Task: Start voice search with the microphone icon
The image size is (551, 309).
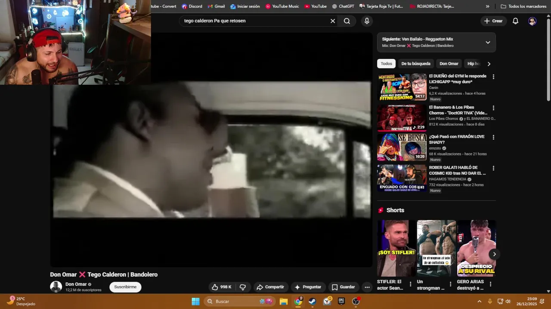Action: pos(367,21)
